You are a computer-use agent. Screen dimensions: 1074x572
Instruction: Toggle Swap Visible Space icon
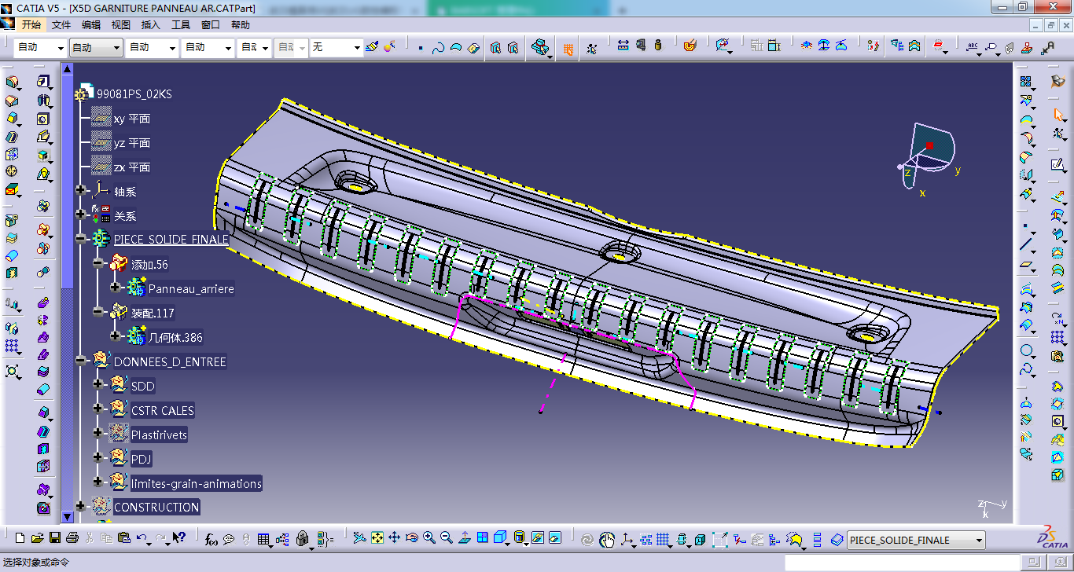(x=555, y=538)
